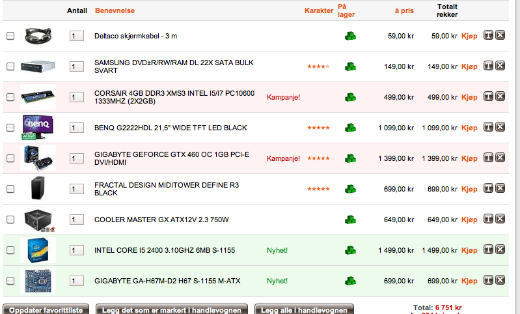Tick the checkbox for Samsung DVD drive

[x=10, y=66]
